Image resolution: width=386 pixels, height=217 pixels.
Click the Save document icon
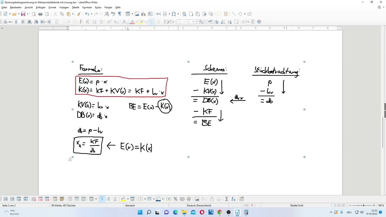pos(23,14)
